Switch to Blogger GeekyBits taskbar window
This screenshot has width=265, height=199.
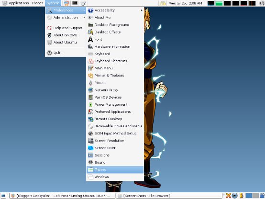point(63,196)
